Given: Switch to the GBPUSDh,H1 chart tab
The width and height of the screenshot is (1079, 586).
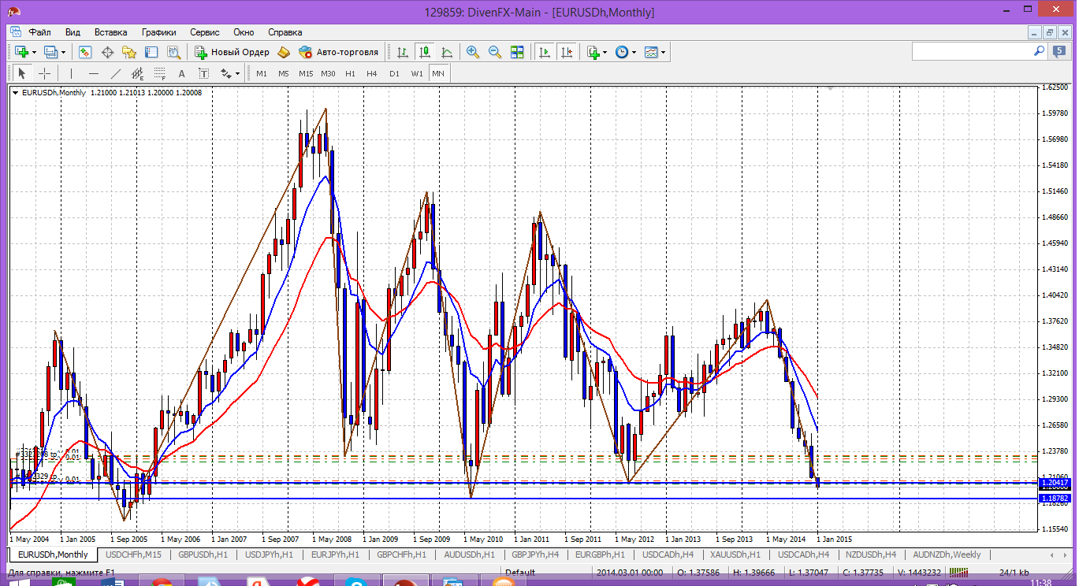Looking at the screenshot, I should point(203,554).
